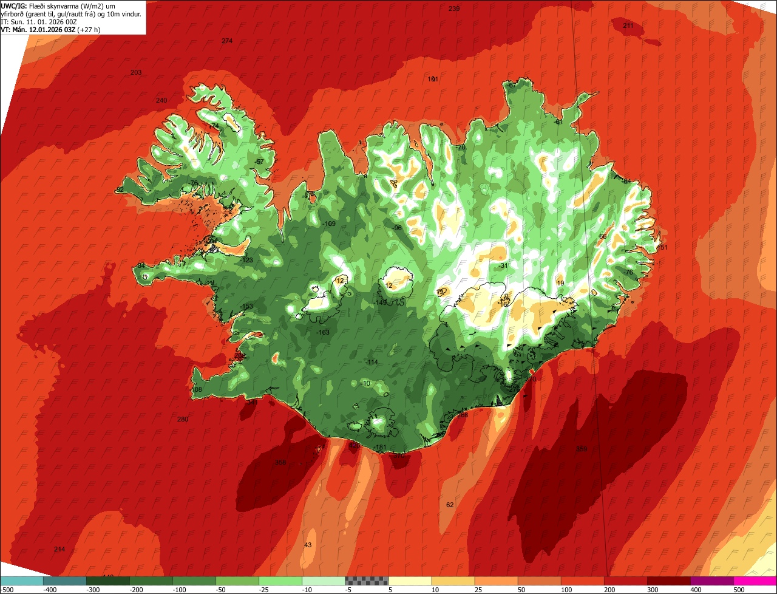Click the value -149 on the map
Screen dimensions: 777x594
(x=380, y=302)
